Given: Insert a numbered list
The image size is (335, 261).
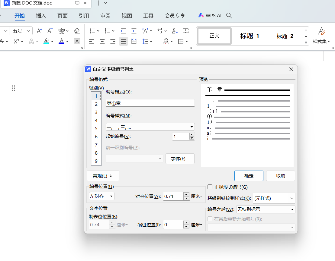Looking at the screenshot, I should 108,31.
